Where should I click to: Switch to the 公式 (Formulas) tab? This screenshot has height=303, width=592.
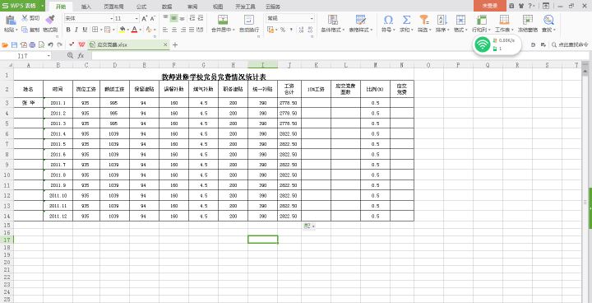coord(141,7)
